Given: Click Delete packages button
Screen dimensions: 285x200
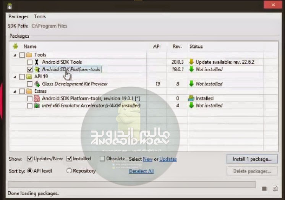Looking at the screenshot, I should 252,171.
